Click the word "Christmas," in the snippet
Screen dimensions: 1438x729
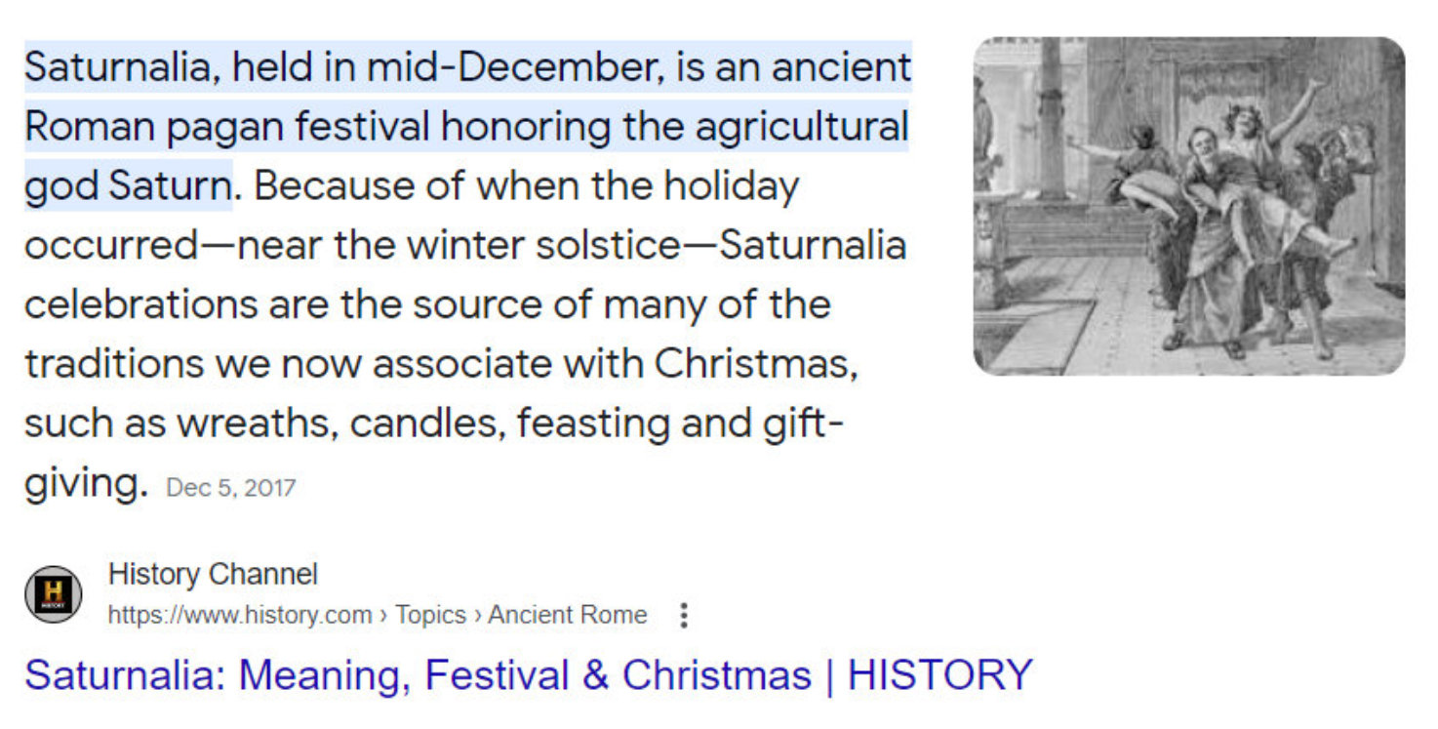coord(755,364)
